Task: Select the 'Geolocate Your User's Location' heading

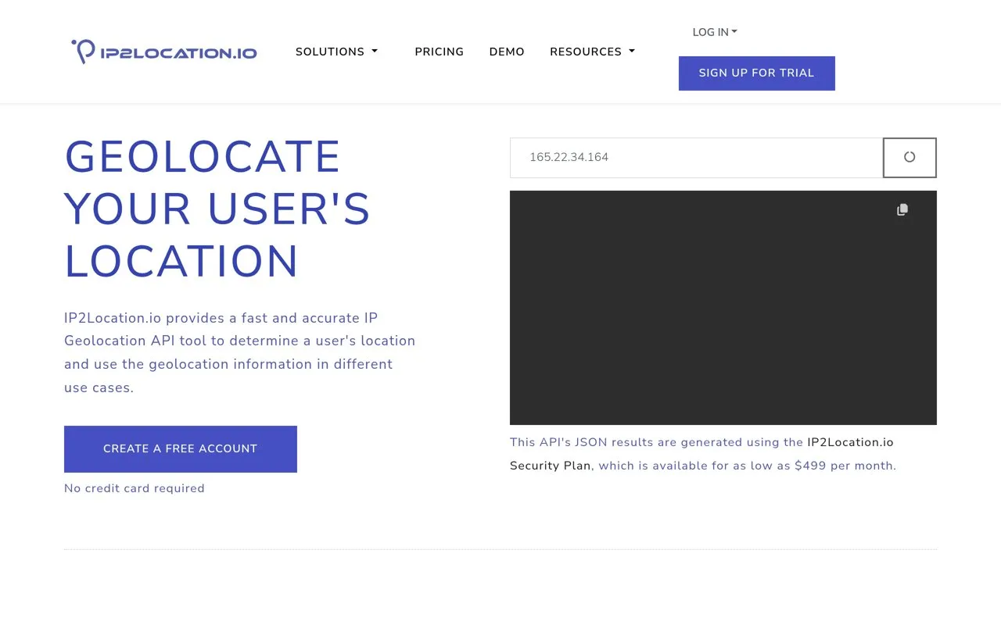Action: coord(217,209)
